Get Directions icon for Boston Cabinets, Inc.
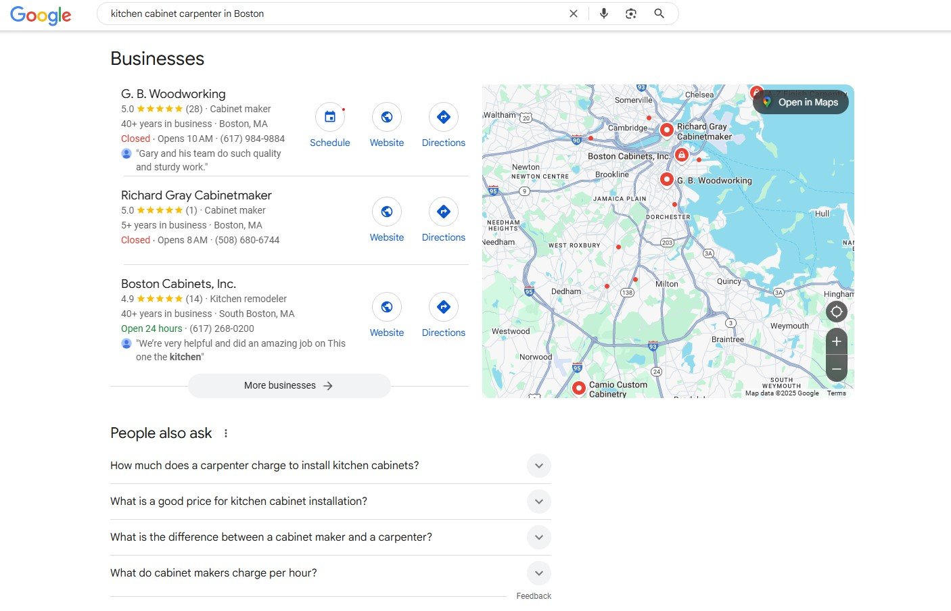 click(444, 307)
